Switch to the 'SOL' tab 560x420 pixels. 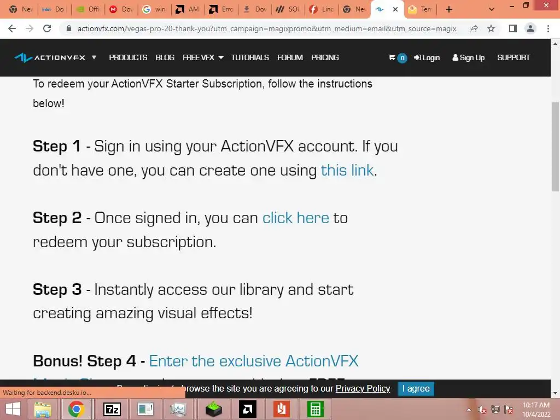[x=289, y=9]
